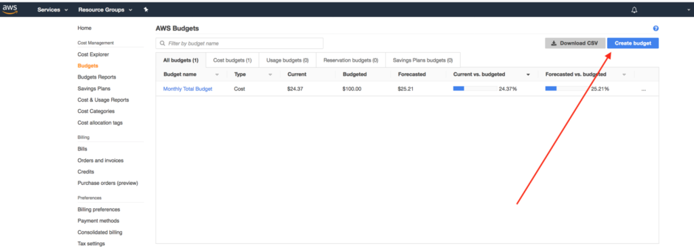Open the notifications bell icon
The height and width of the screenshot is (250, 694).
[634, 9]
